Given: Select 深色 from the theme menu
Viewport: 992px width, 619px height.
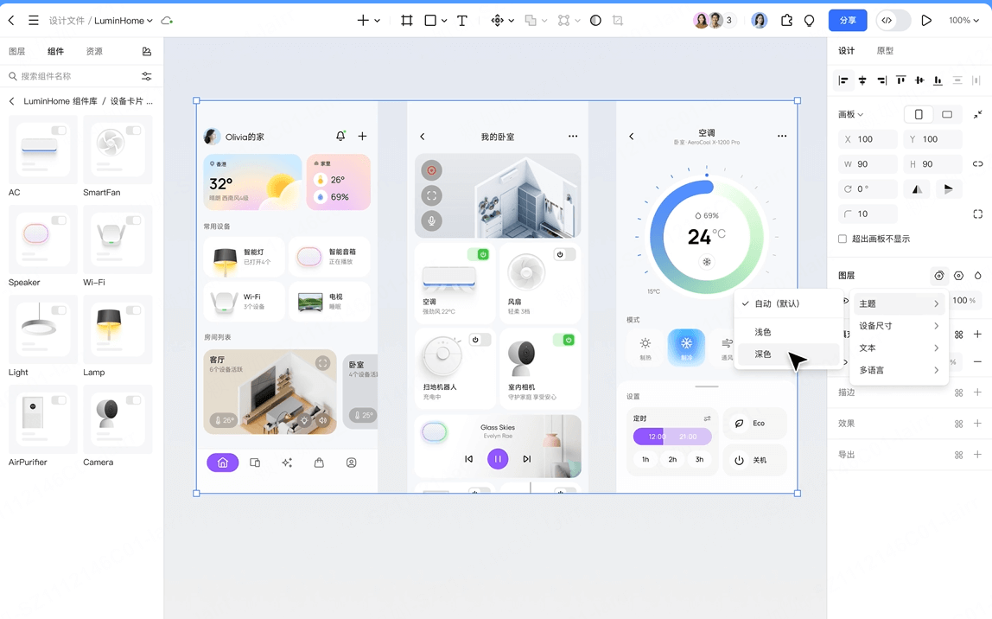Looking at the screenshot, I should click(761, 354).
